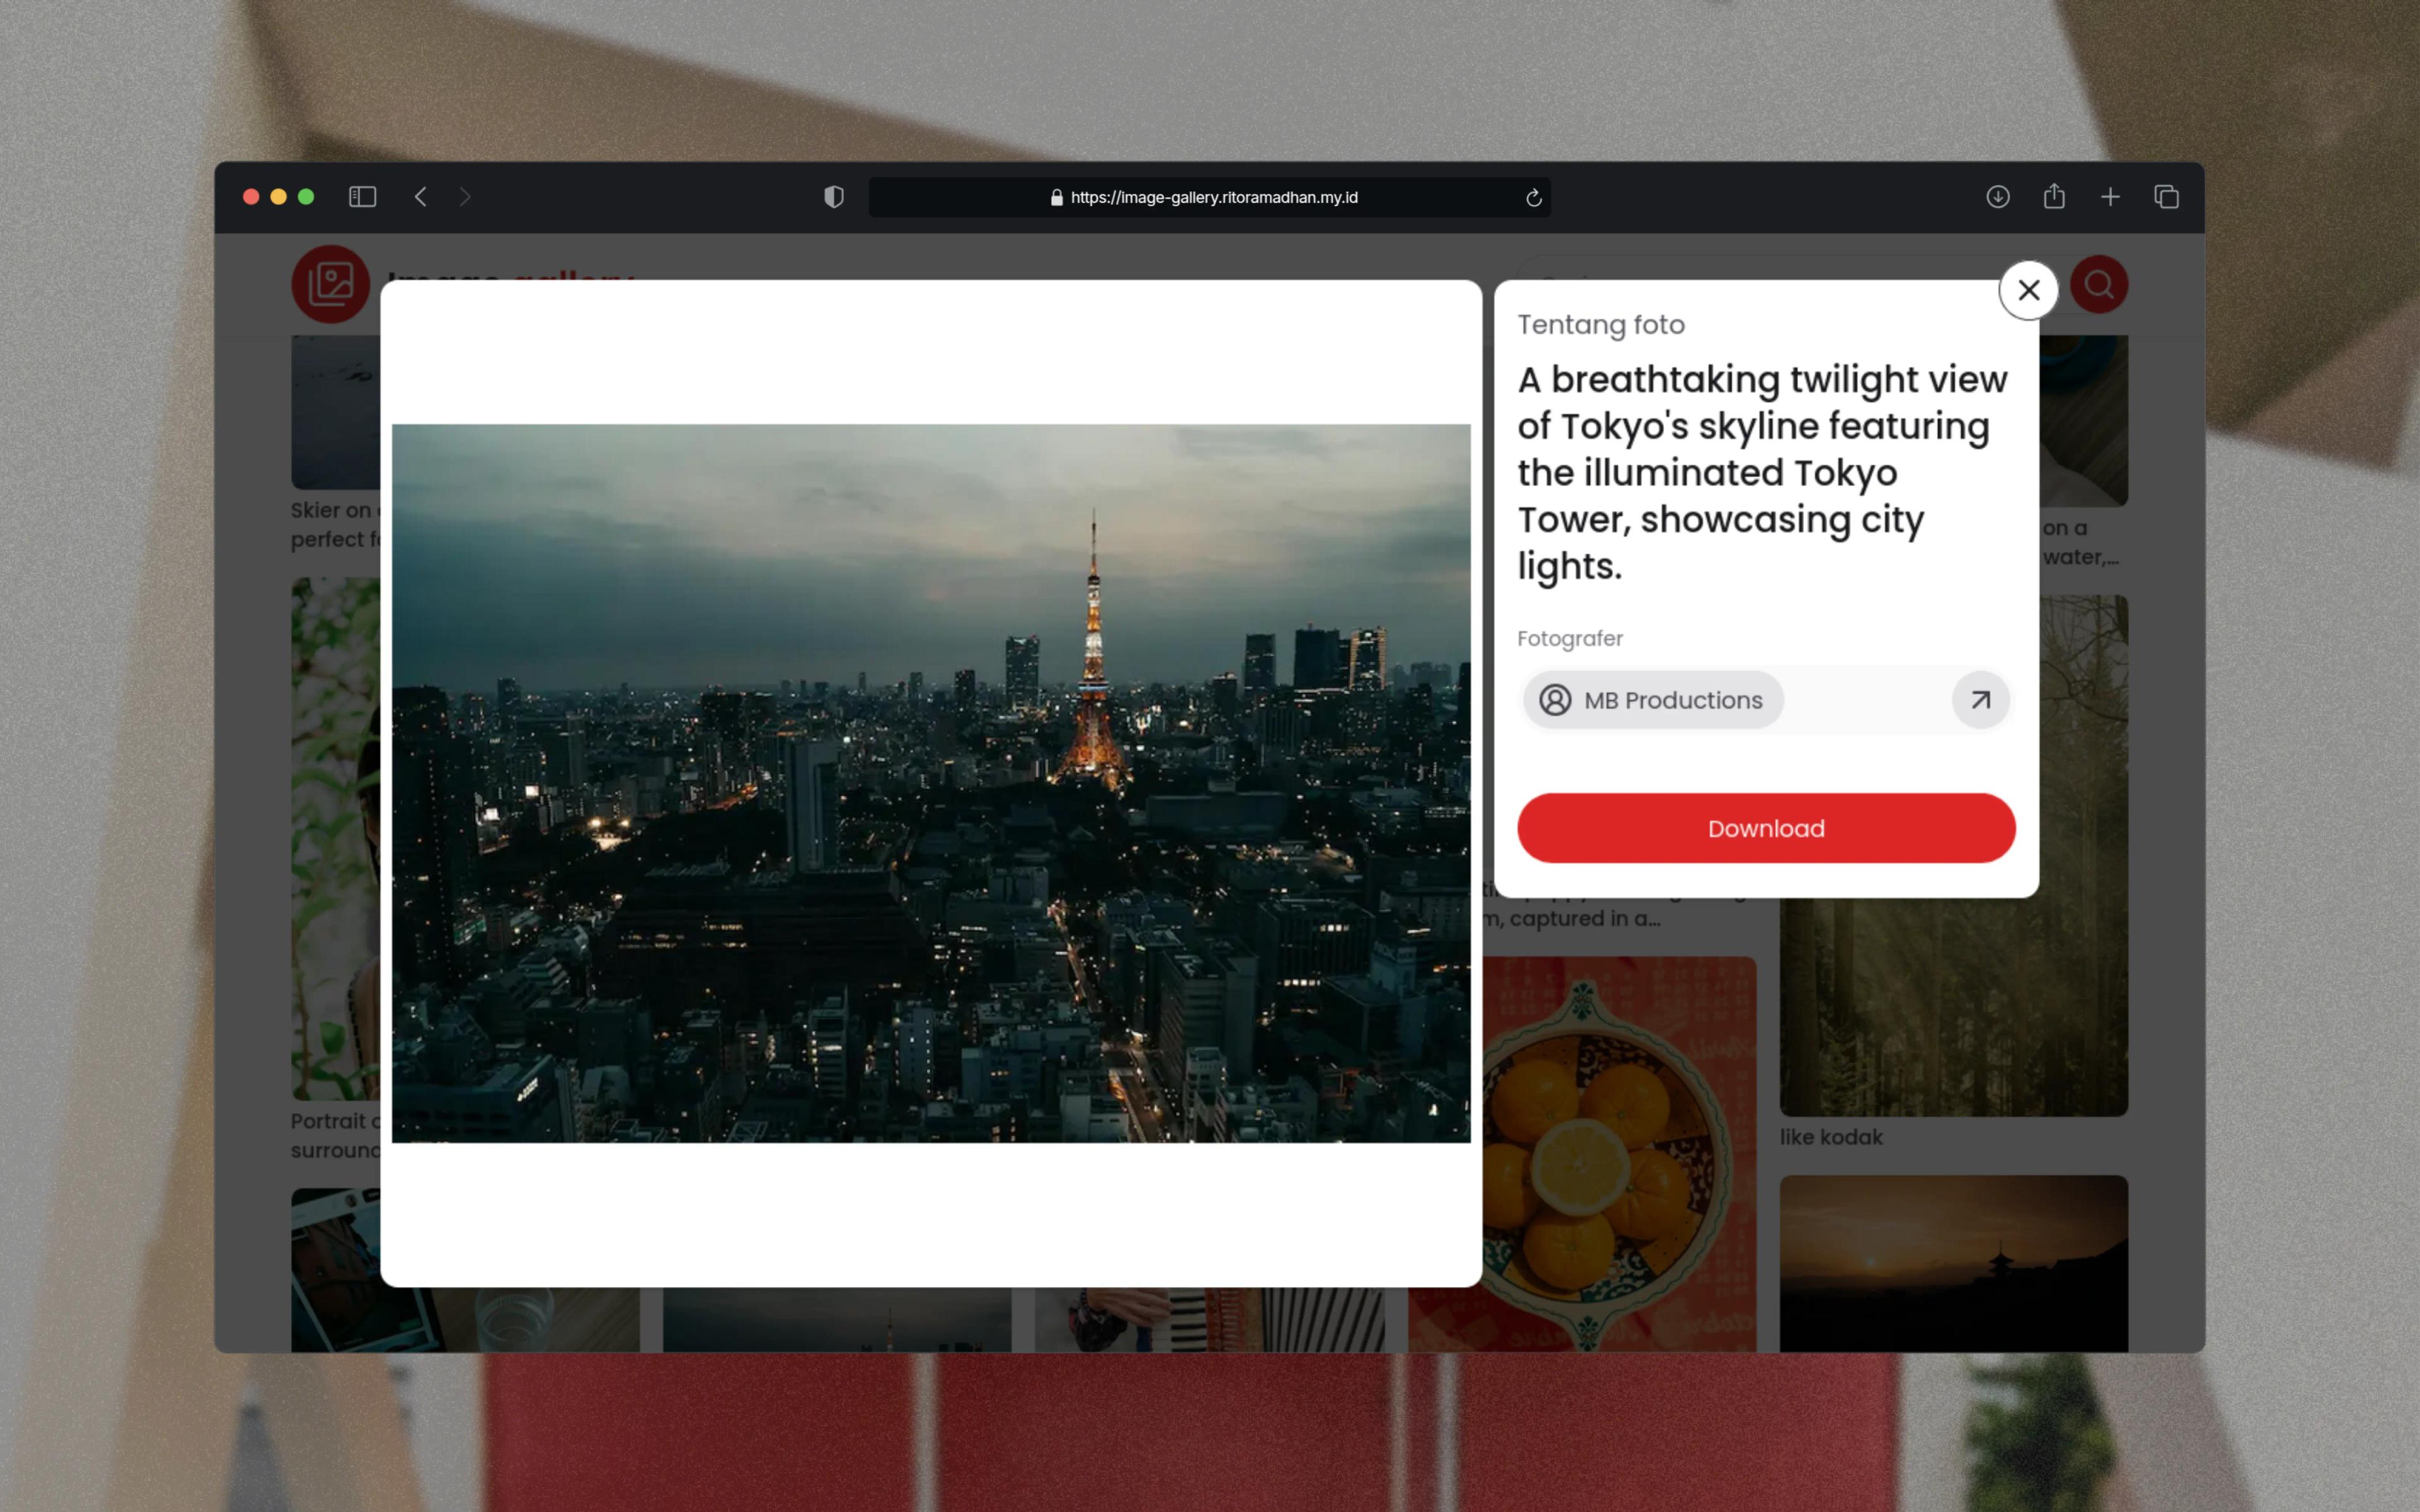Image resolution: width=2420 pixels, height=1512 pixels.
Task: Open the sunset pagoda silhouette thumbnail
Action: 1953,1264
